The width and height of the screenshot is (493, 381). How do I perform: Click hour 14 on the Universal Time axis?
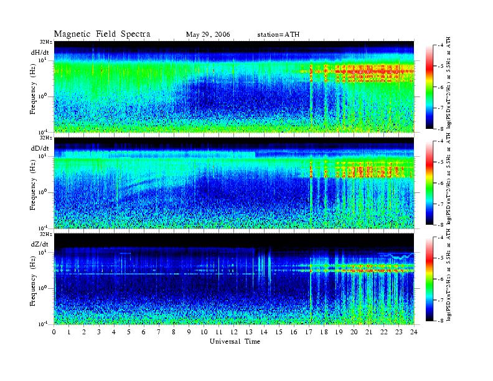[x=264, y=332]
